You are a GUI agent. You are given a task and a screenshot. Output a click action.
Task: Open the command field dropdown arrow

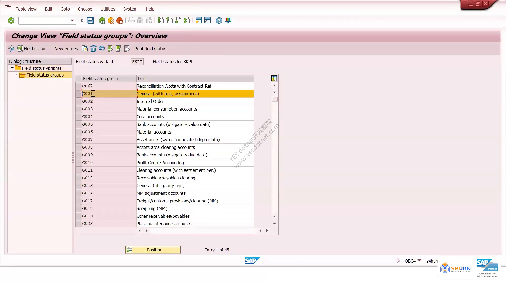click(72, 21)
